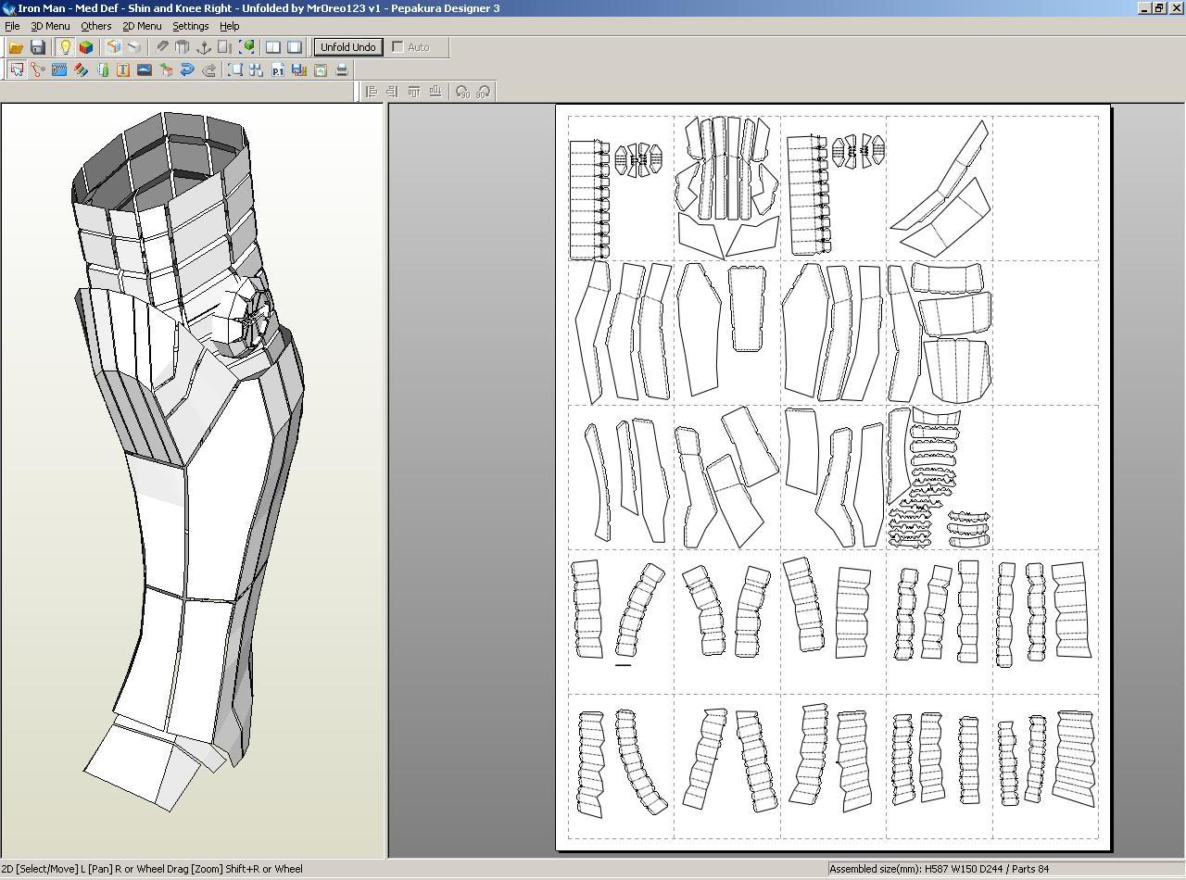Click the Open file folder icon
This screenshot has height=880, width=1186.
[16, 47]
